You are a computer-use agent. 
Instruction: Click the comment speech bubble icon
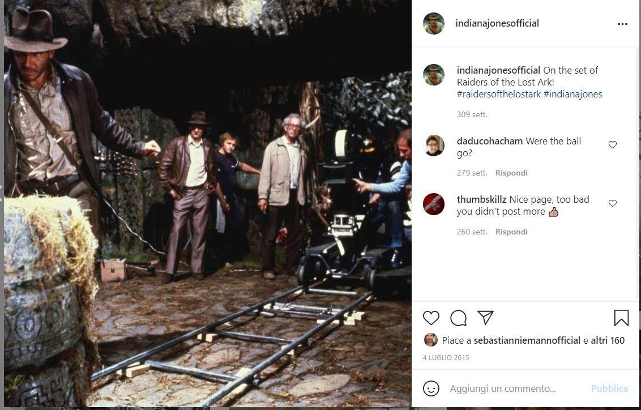tap(458, 318)
